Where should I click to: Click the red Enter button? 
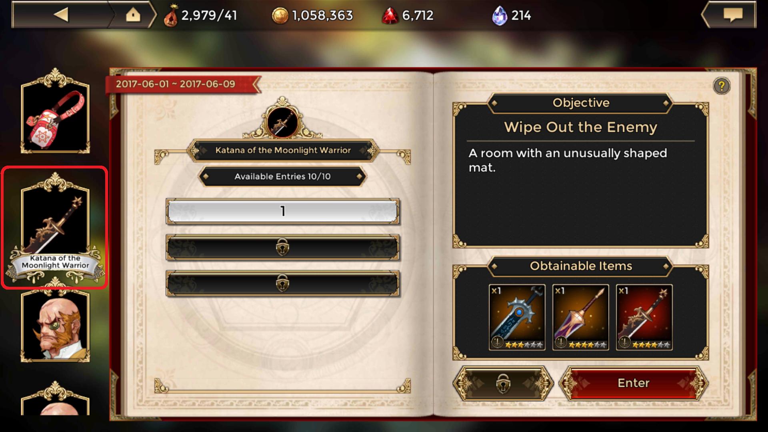[633, 383]
